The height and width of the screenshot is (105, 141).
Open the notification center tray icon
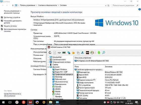(x=136, y=102)
